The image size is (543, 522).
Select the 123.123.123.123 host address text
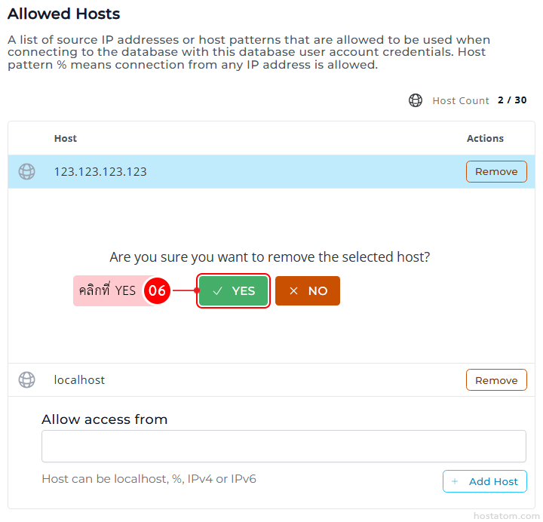[x=100, y=172]
